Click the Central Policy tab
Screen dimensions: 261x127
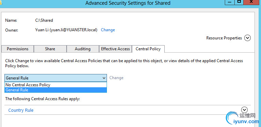click(148, 49)
